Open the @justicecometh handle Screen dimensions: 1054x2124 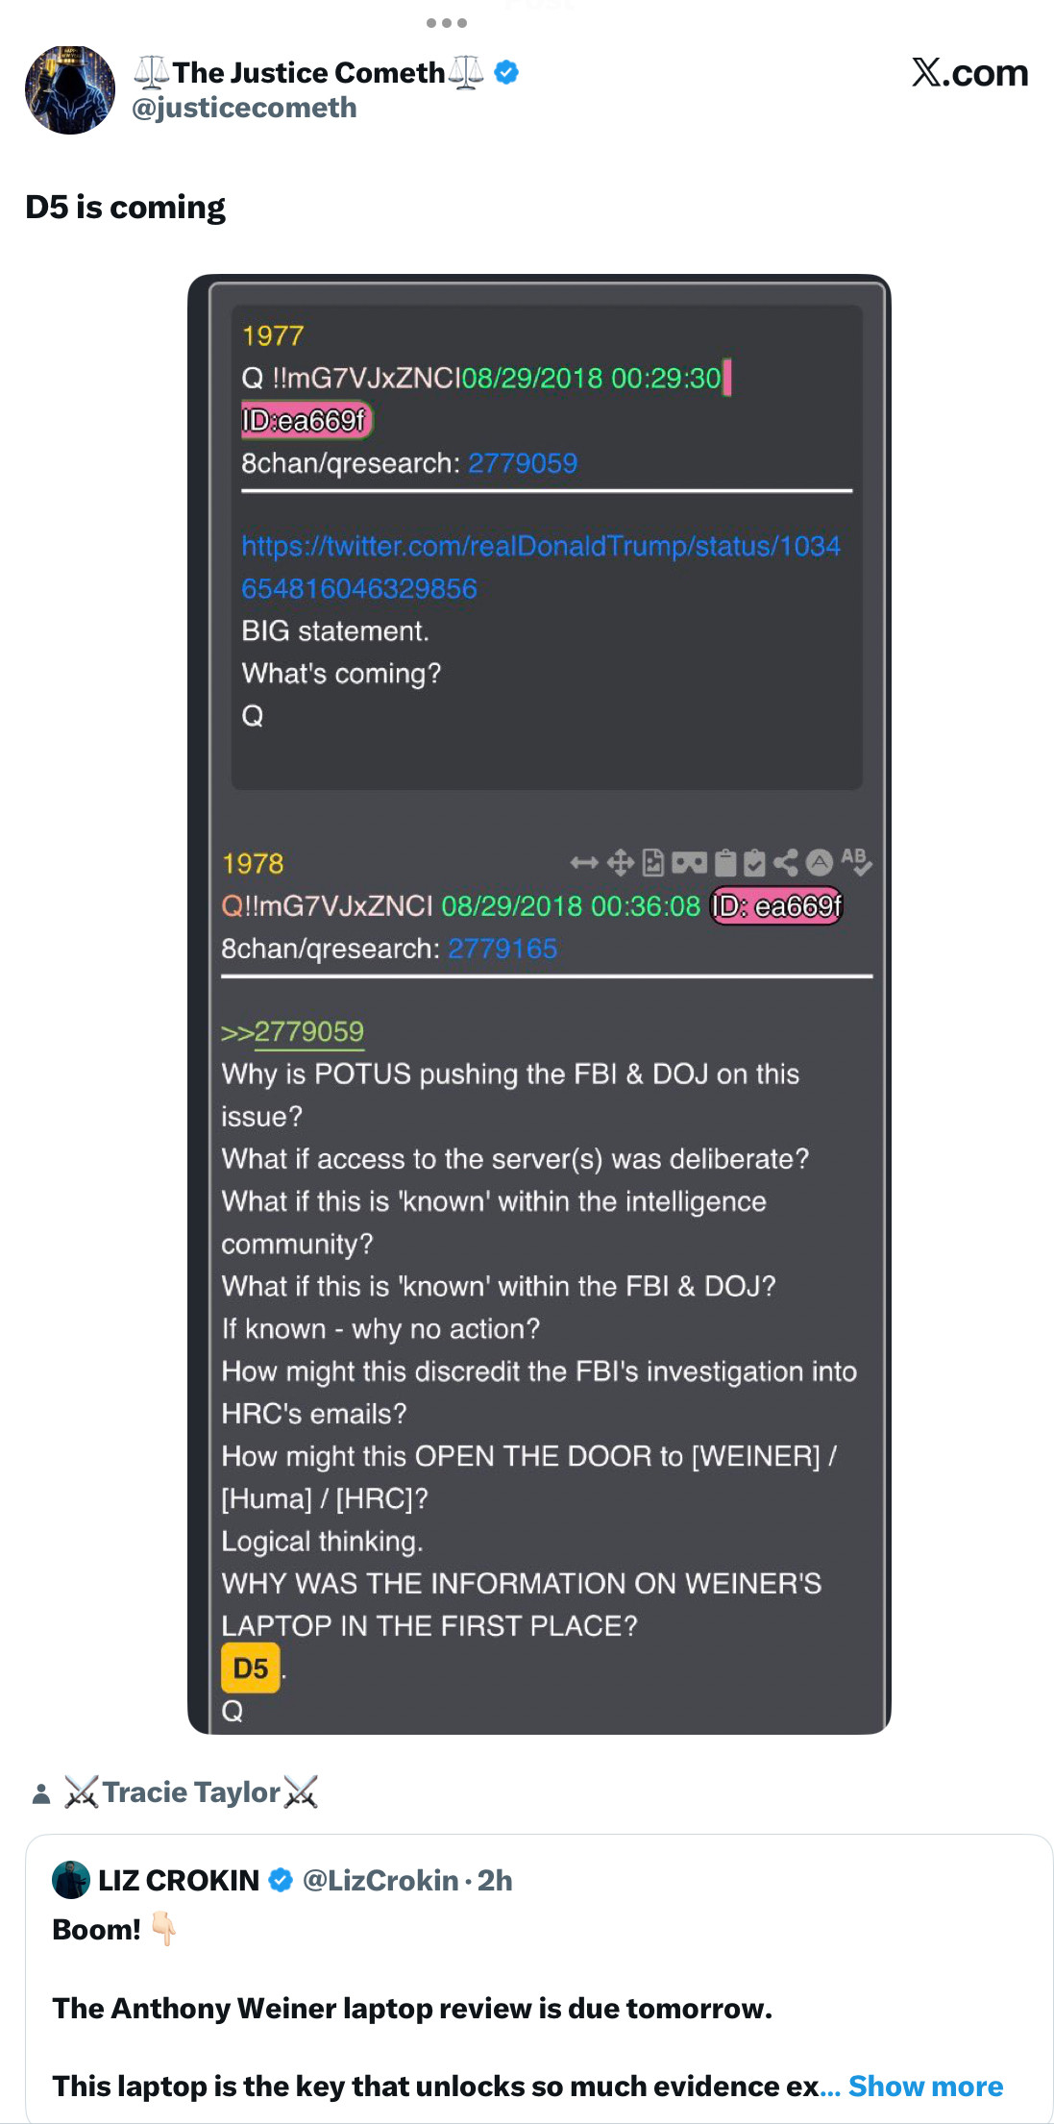point(244,108)
